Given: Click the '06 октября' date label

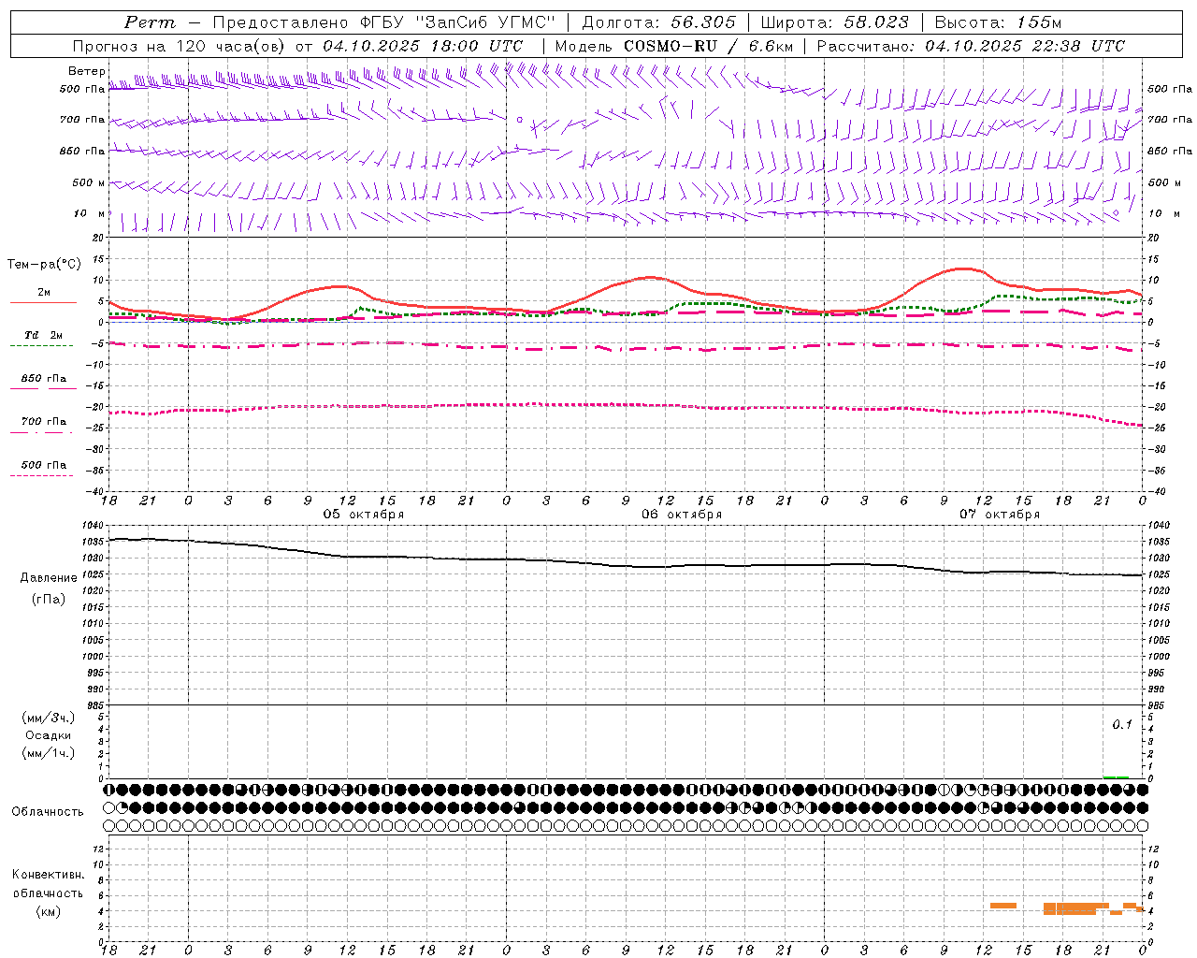Looking at the screenshot, I should (x=682, y=515).
